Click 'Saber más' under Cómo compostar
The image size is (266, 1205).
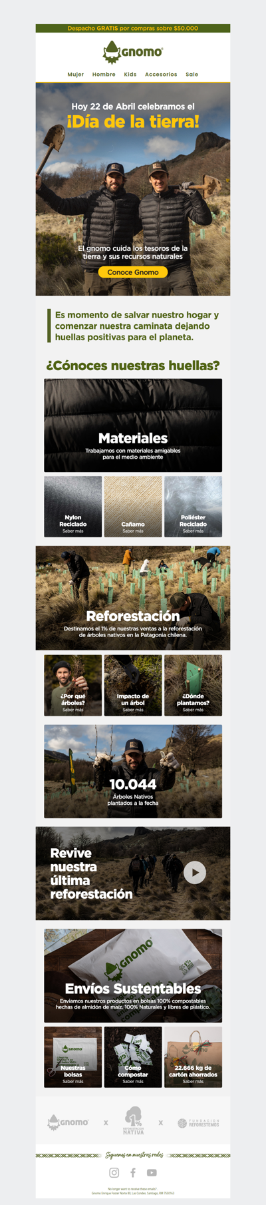click(x=133, y=1081)
